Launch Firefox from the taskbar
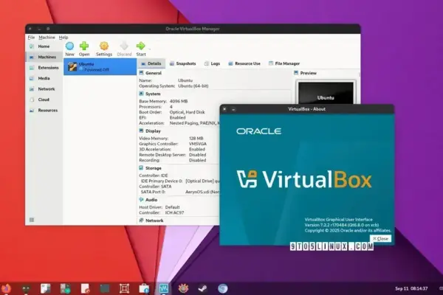 [x=6, y=288]
